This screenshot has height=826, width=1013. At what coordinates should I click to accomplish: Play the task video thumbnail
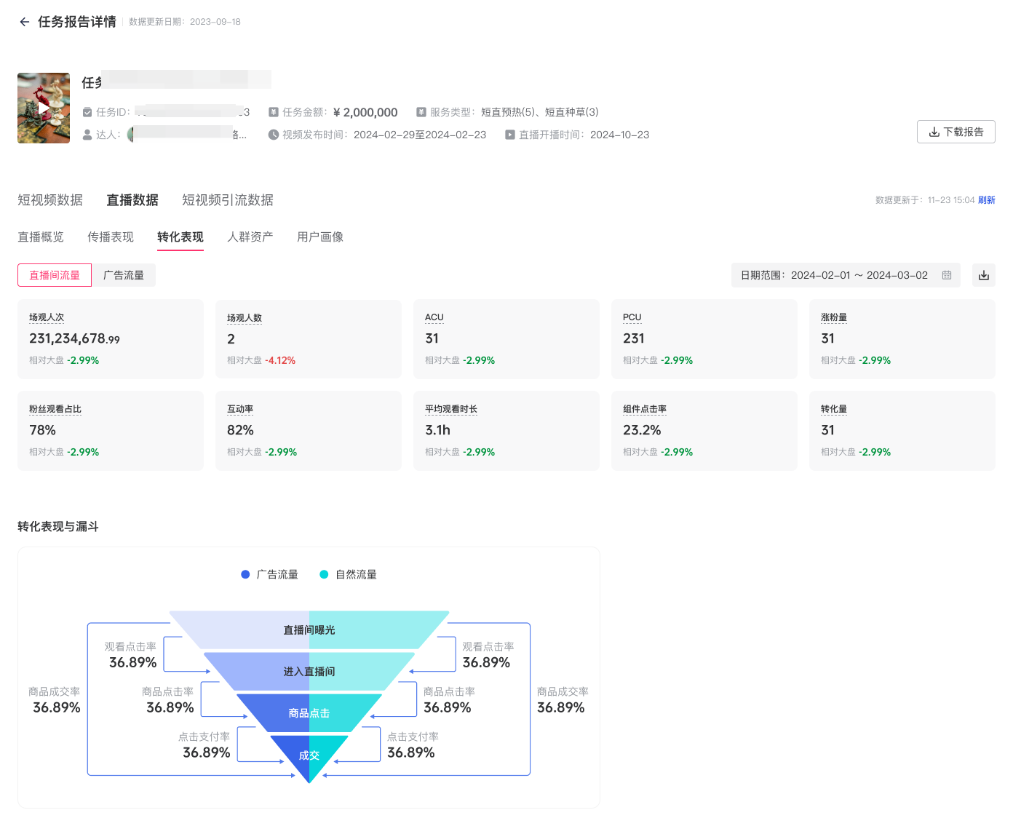[x=44, y=108]
